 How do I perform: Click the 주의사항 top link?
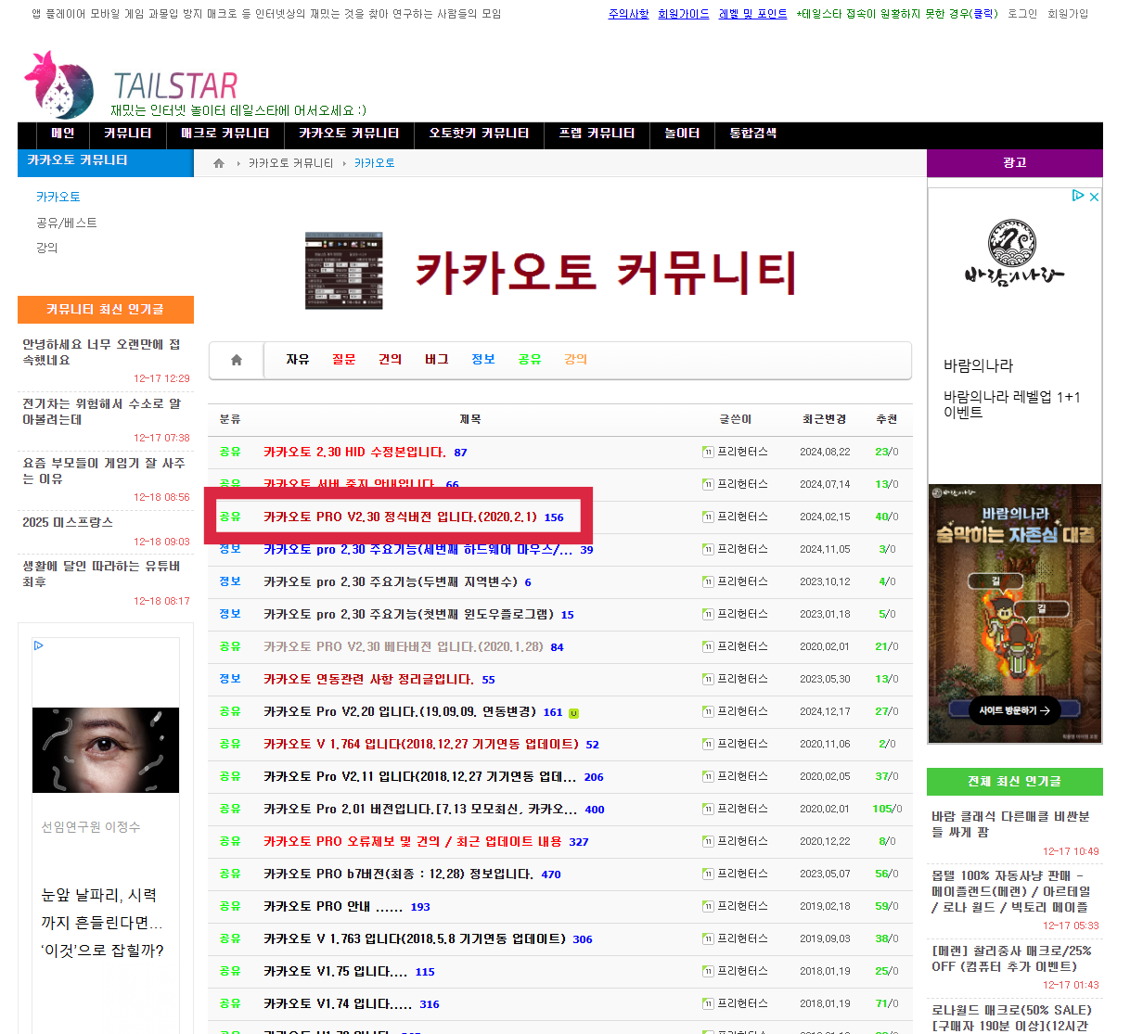click(x=628, y=14)
